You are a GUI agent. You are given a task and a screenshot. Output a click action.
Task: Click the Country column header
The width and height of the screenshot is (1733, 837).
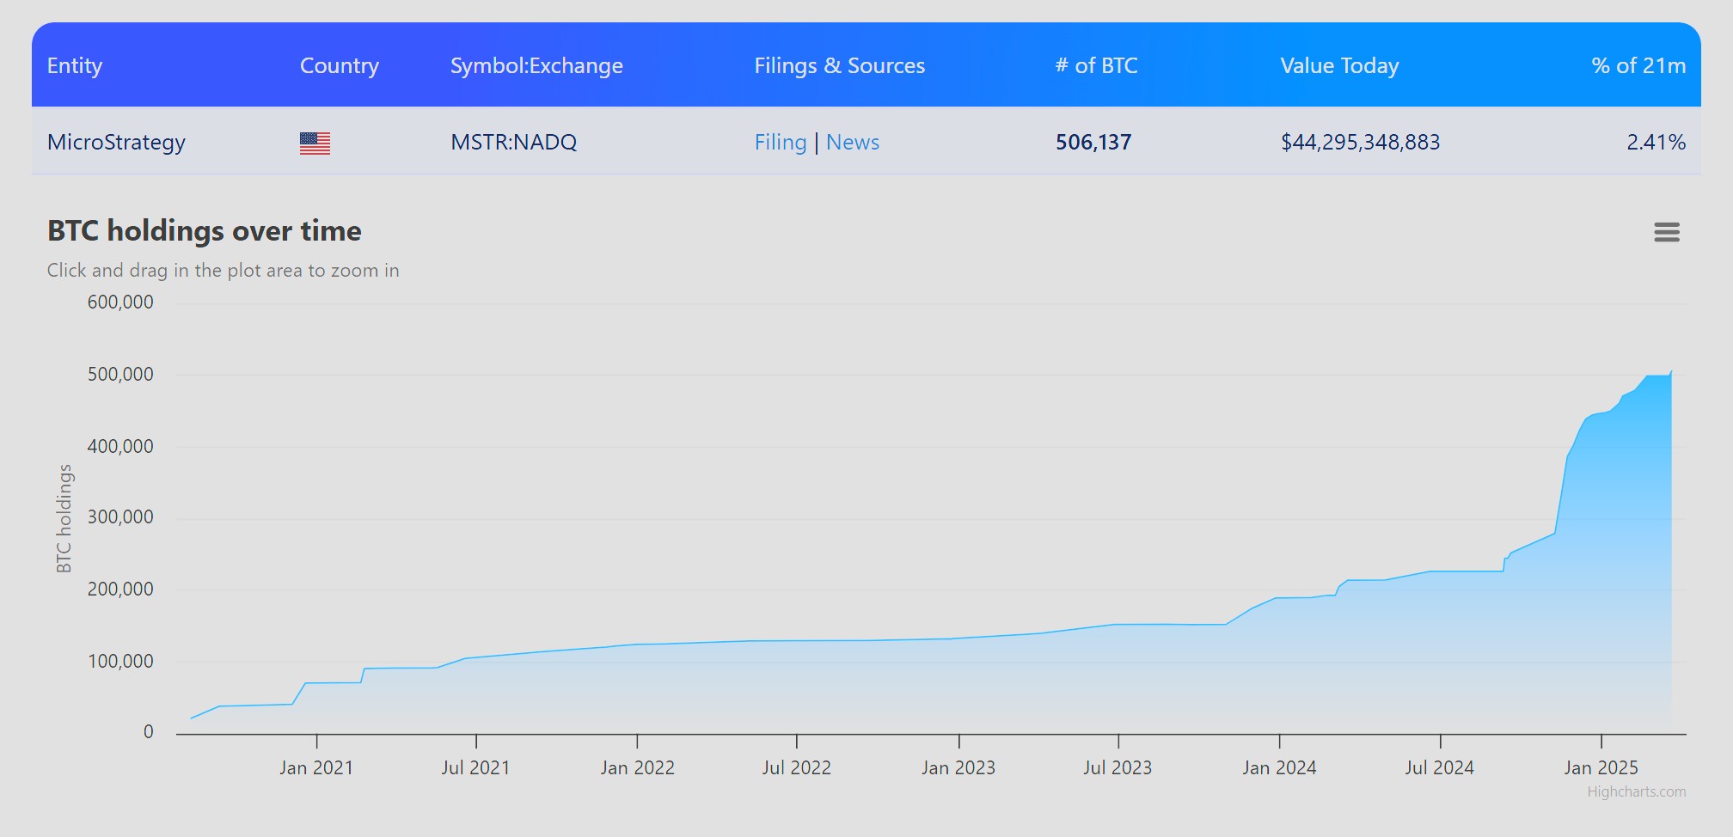340,65
